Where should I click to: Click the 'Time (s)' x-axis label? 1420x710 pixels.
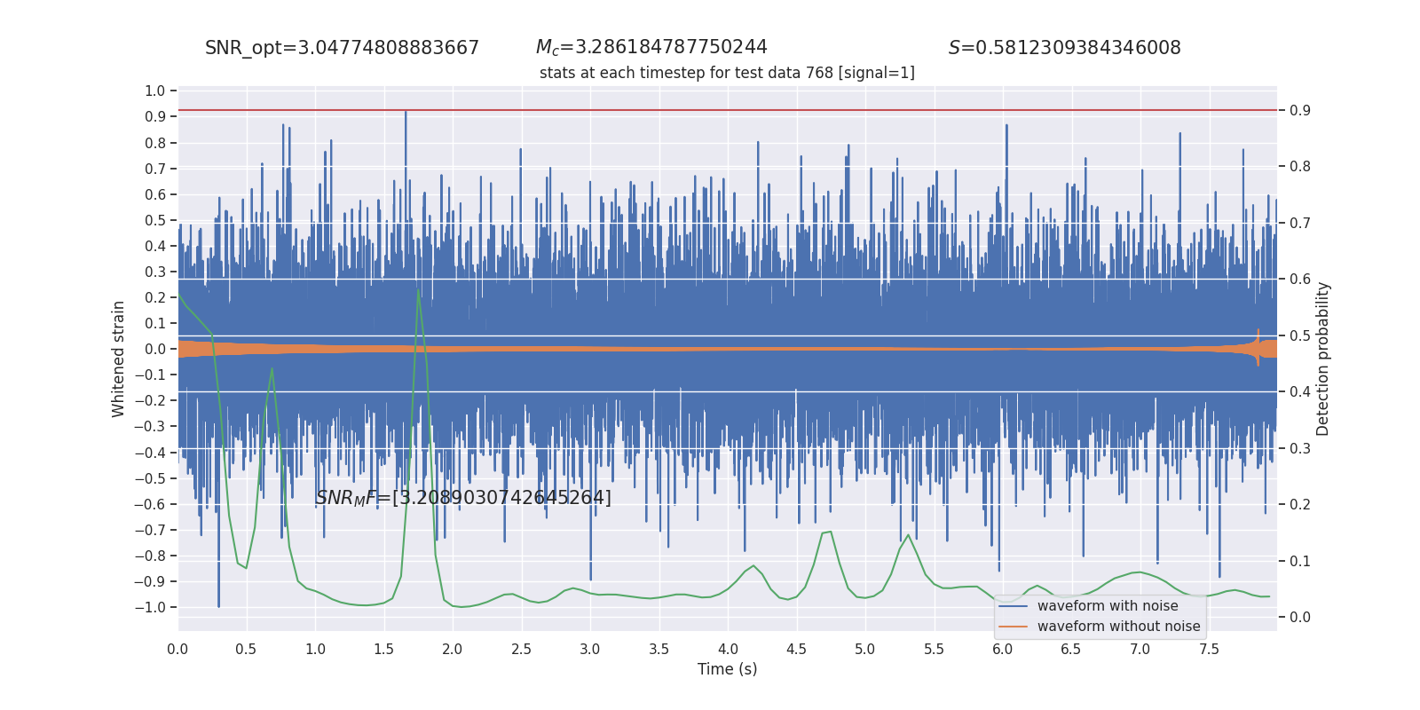(x=728, y=669)
